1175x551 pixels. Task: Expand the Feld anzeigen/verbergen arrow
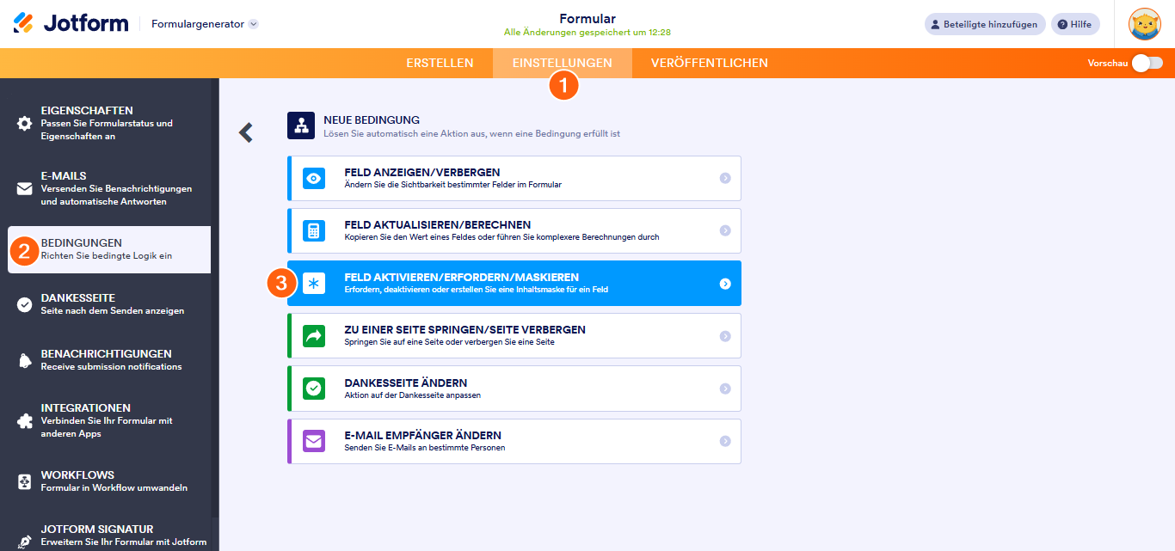(x=725, y=179)
